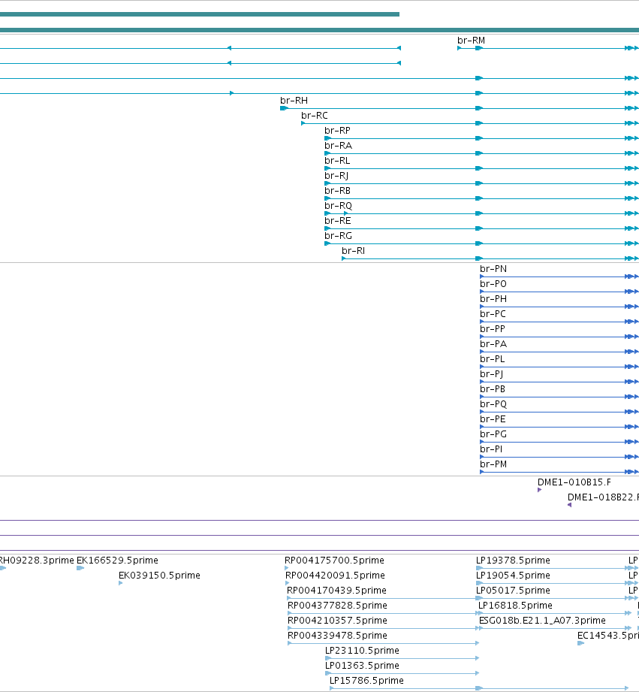The image size is (639, 692).
Task: Click the forward arrow glyph under DME1-010B15.F
Action: [539, 490]
